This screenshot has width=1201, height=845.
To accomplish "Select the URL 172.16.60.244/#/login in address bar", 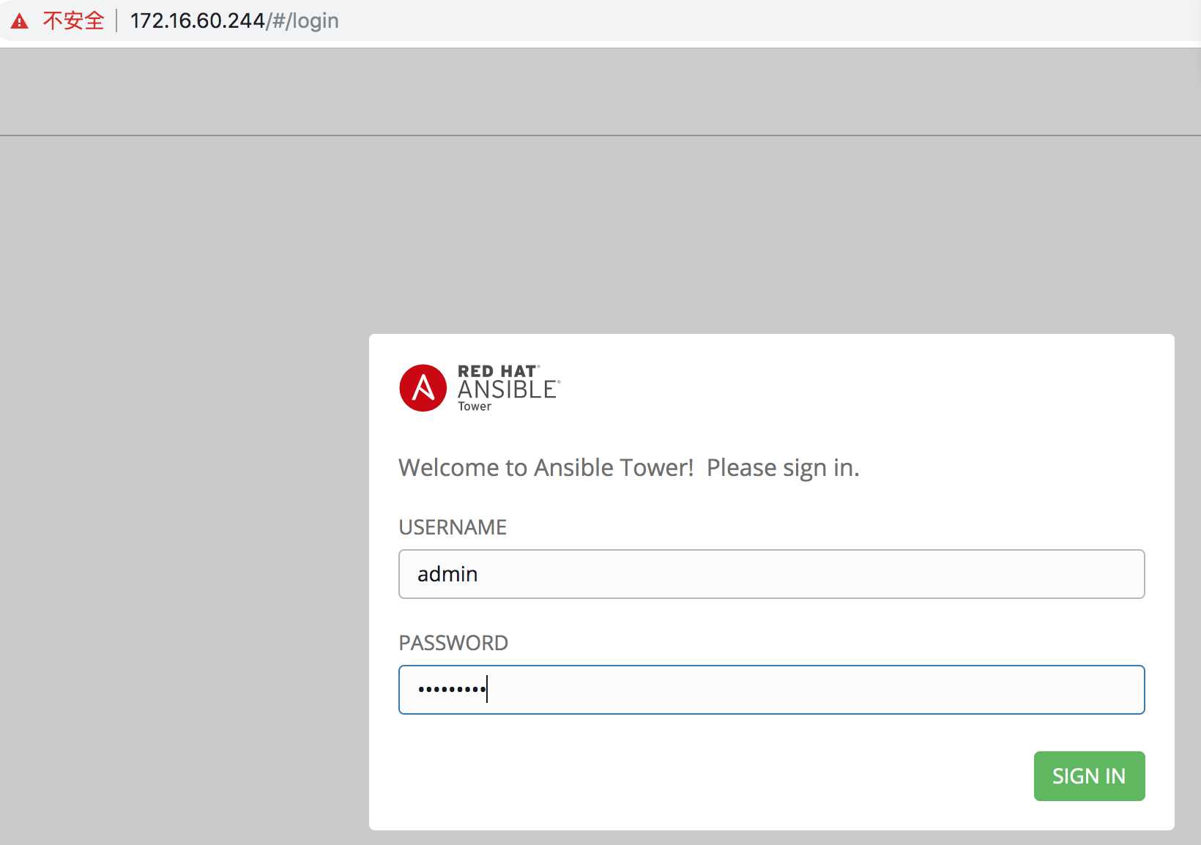I will click(234, 21).
